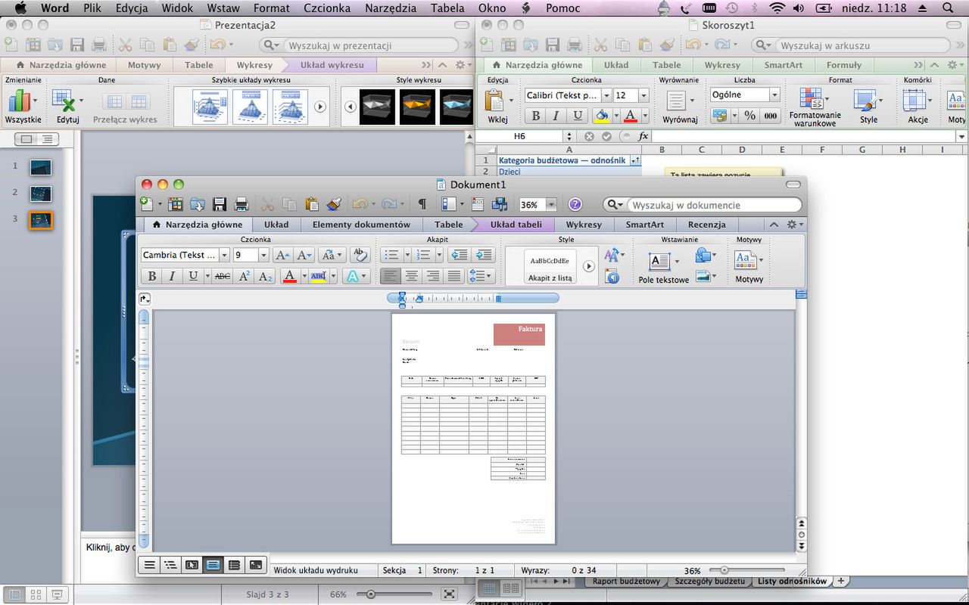Viewport: 969px width, 605px height.
Task: Expand the Word styles gallery arrow
Action: 588,266
